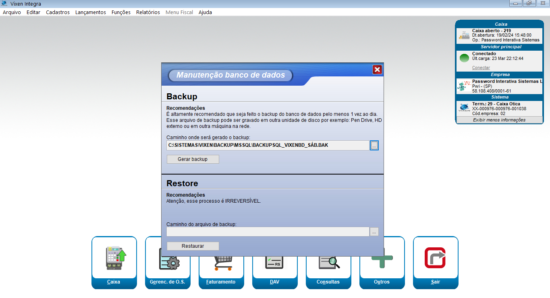
Task: Click the Vixen logo in Sistema panel
Action: point(464,108)
